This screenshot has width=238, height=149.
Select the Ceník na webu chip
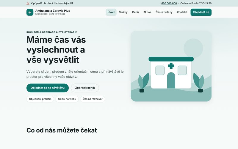(x=67, y=99)
